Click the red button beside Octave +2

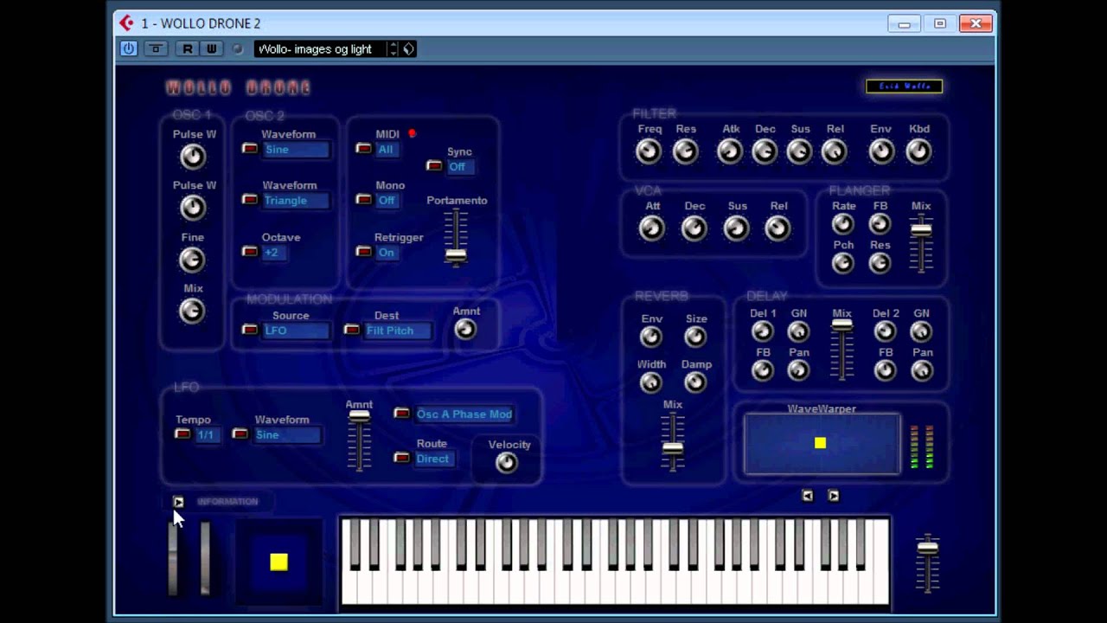pos(250,252)
